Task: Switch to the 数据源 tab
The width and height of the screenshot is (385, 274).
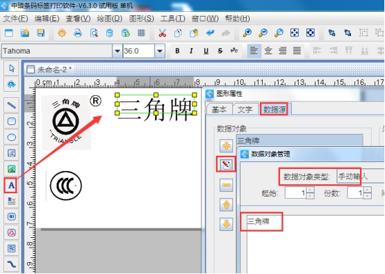Action: click(275, 110)
